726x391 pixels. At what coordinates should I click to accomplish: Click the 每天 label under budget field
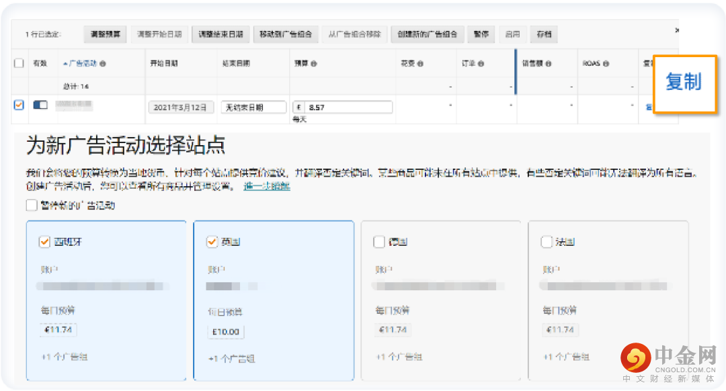[x=300, y=120]
